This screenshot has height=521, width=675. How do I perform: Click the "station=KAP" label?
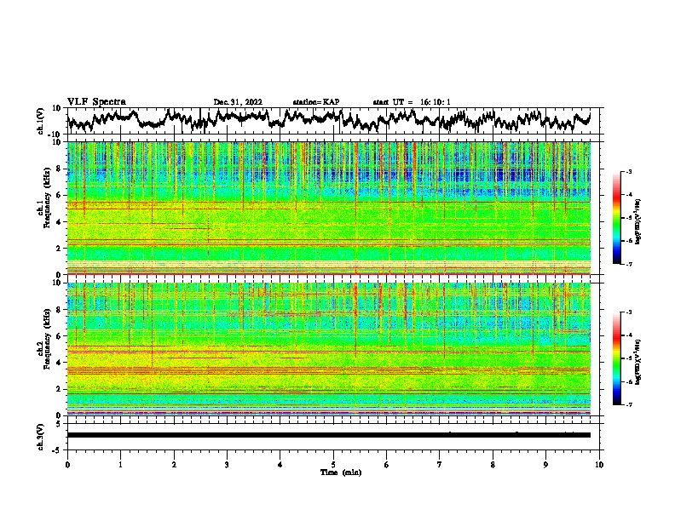click(316, 102)
